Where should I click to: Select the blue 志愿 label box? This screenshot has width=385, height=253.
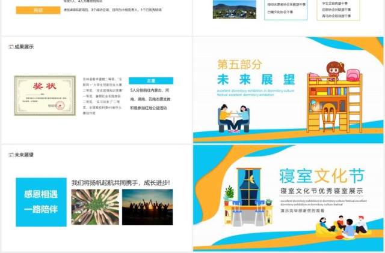pyautogui.click(x=151, y=81)
